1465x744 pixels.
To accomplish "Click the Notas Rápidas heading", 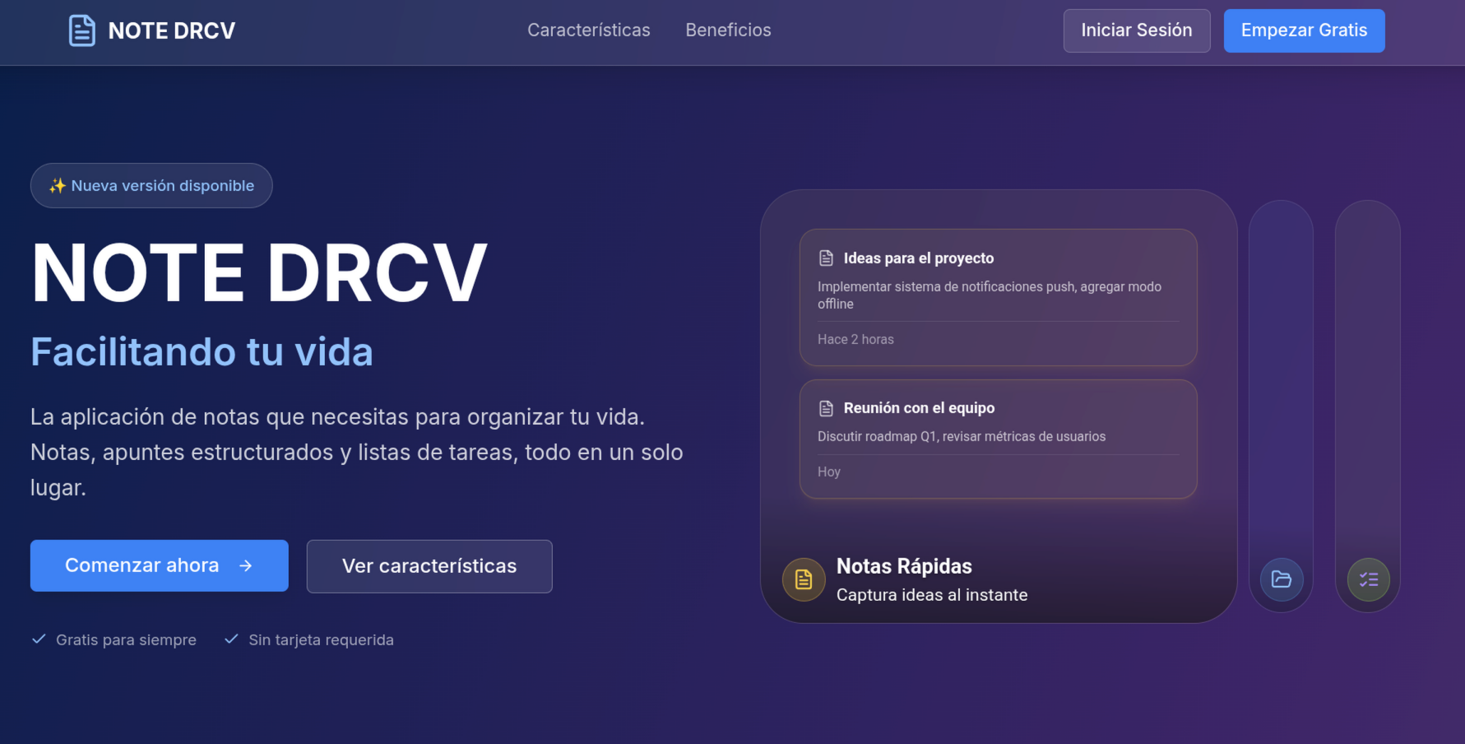I will pyautogui.click(x=904, y=566).
